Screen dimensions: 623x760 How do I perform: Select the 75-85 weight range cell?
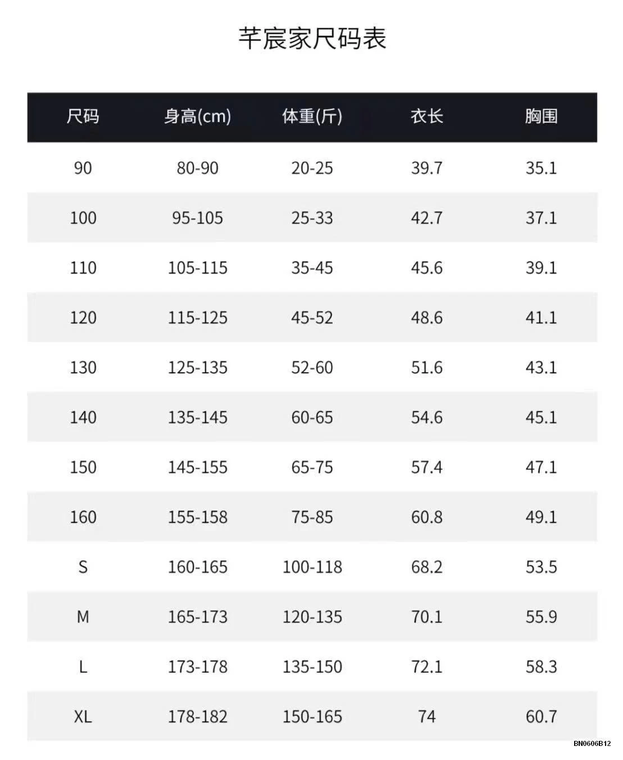312,517
